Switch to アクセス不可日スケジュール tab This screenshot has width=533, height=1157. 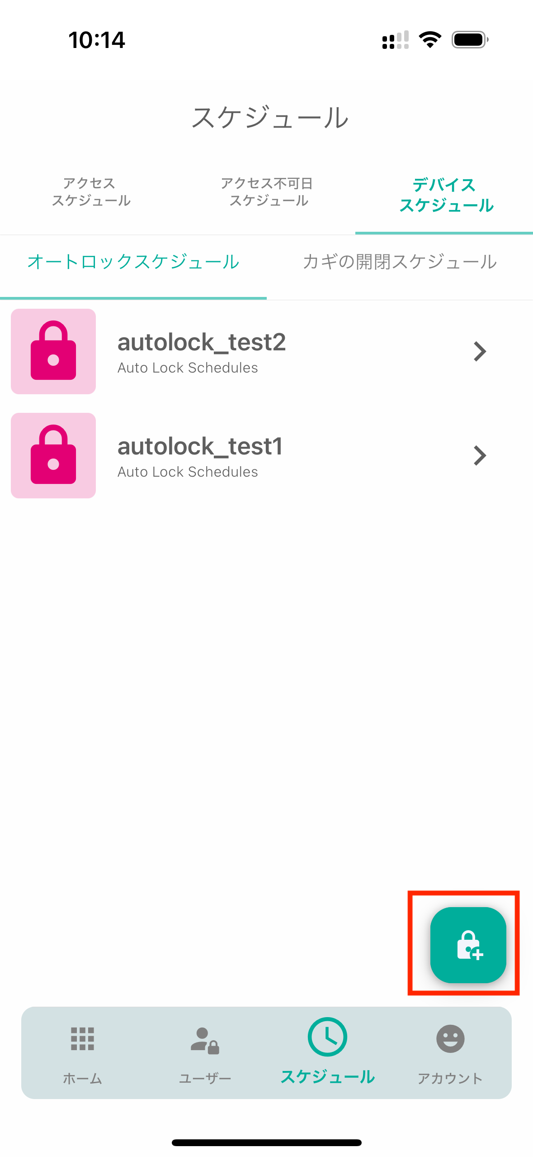267,192
